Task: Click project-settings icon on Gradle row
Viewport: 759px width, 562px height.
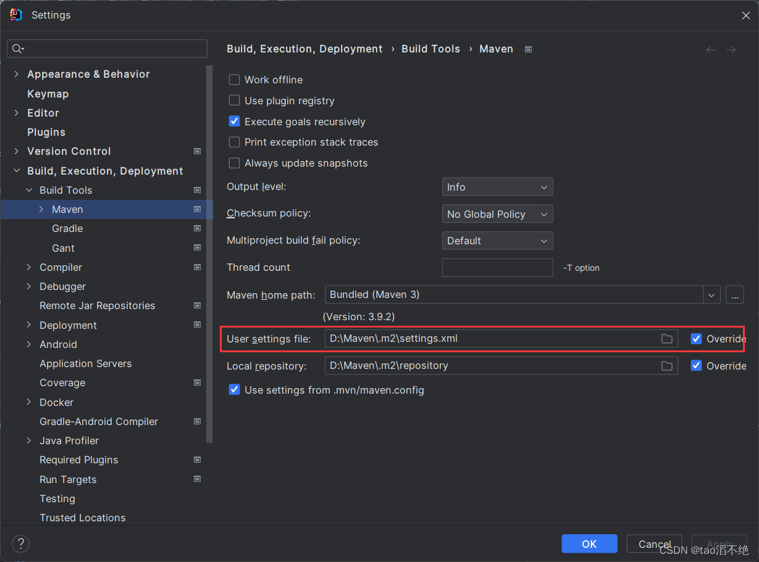Action: (198, 228)
